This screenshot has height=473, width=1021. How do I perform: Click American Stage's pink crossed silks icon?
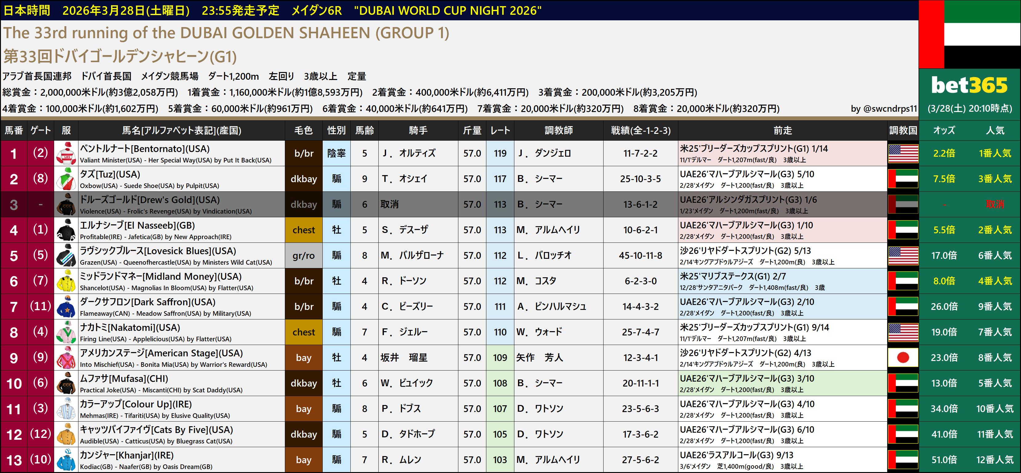click(66, 358)
